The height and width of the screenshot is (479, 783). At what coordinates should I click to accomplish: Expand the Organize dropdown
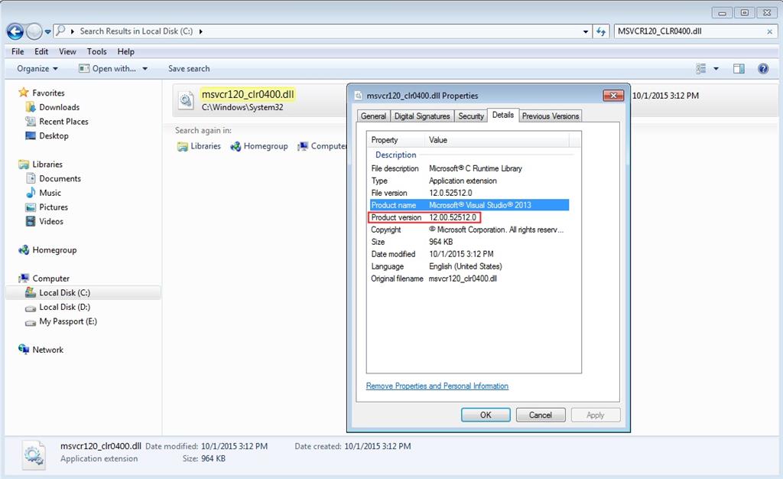click(37, 68)
